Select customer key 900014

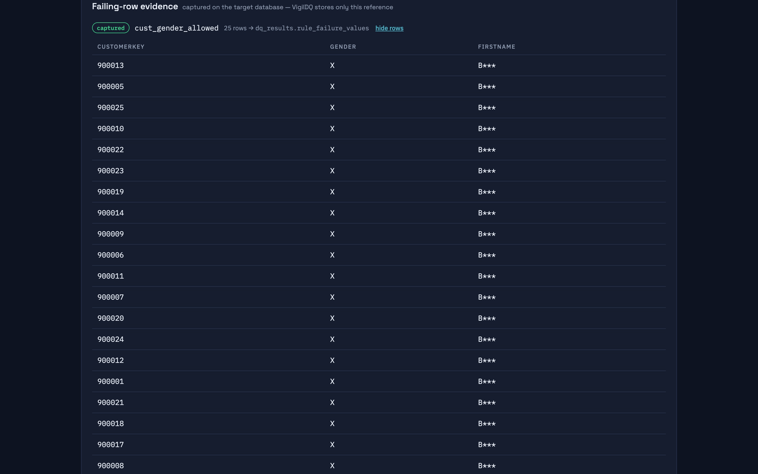click(x=111, y=213)
